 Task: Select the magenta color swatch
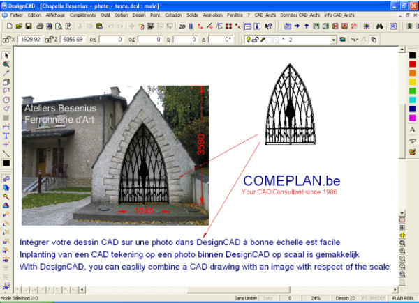coord(412,118)
